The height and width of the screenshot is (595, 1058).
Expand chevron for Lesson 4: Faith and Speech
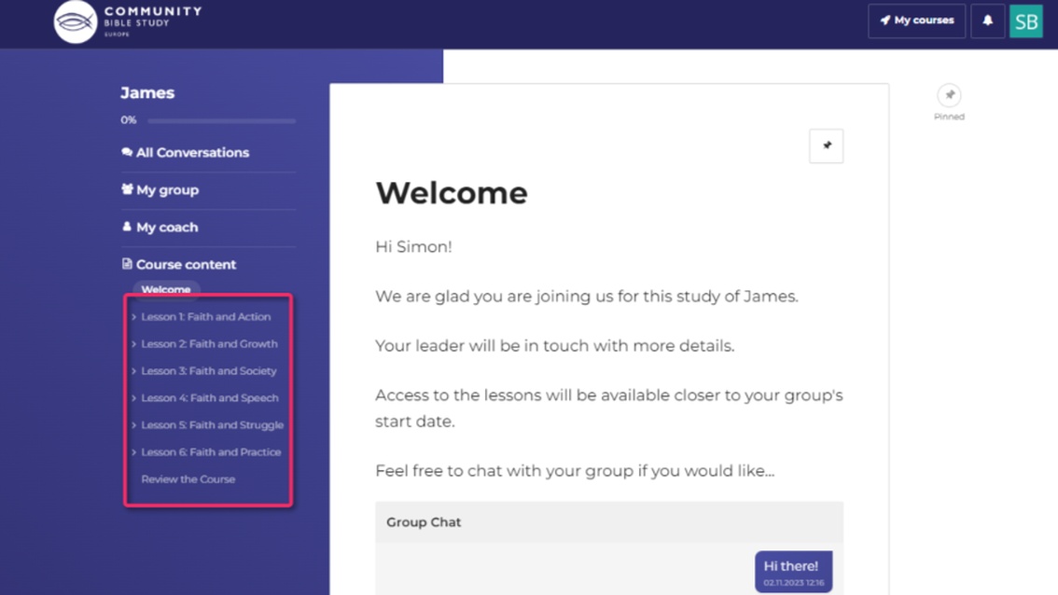pos(133,398)
